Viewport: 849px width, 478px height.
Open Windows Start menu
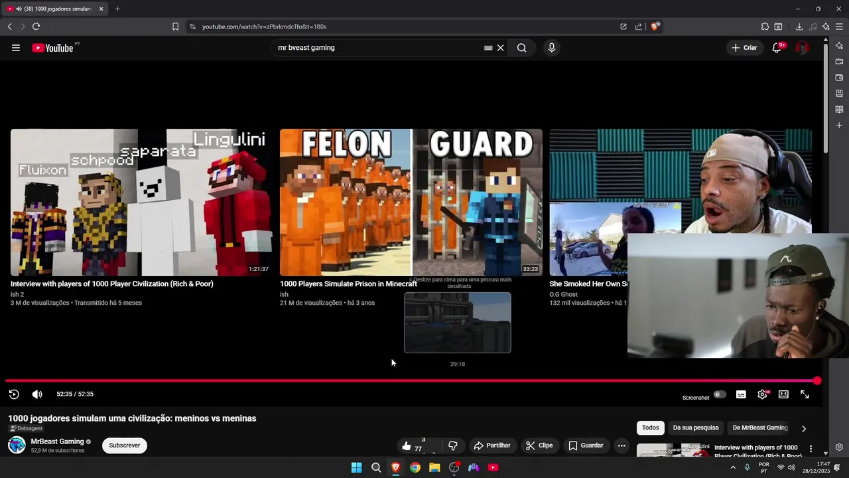(356, 467)
